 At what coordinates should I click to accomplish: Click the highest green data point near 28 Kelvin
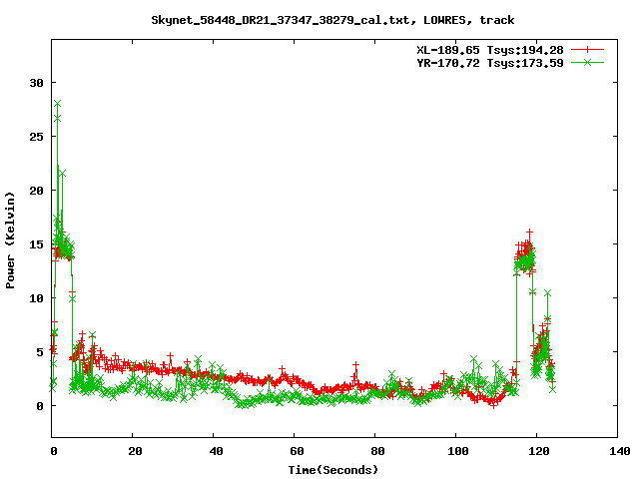[58, 104]
